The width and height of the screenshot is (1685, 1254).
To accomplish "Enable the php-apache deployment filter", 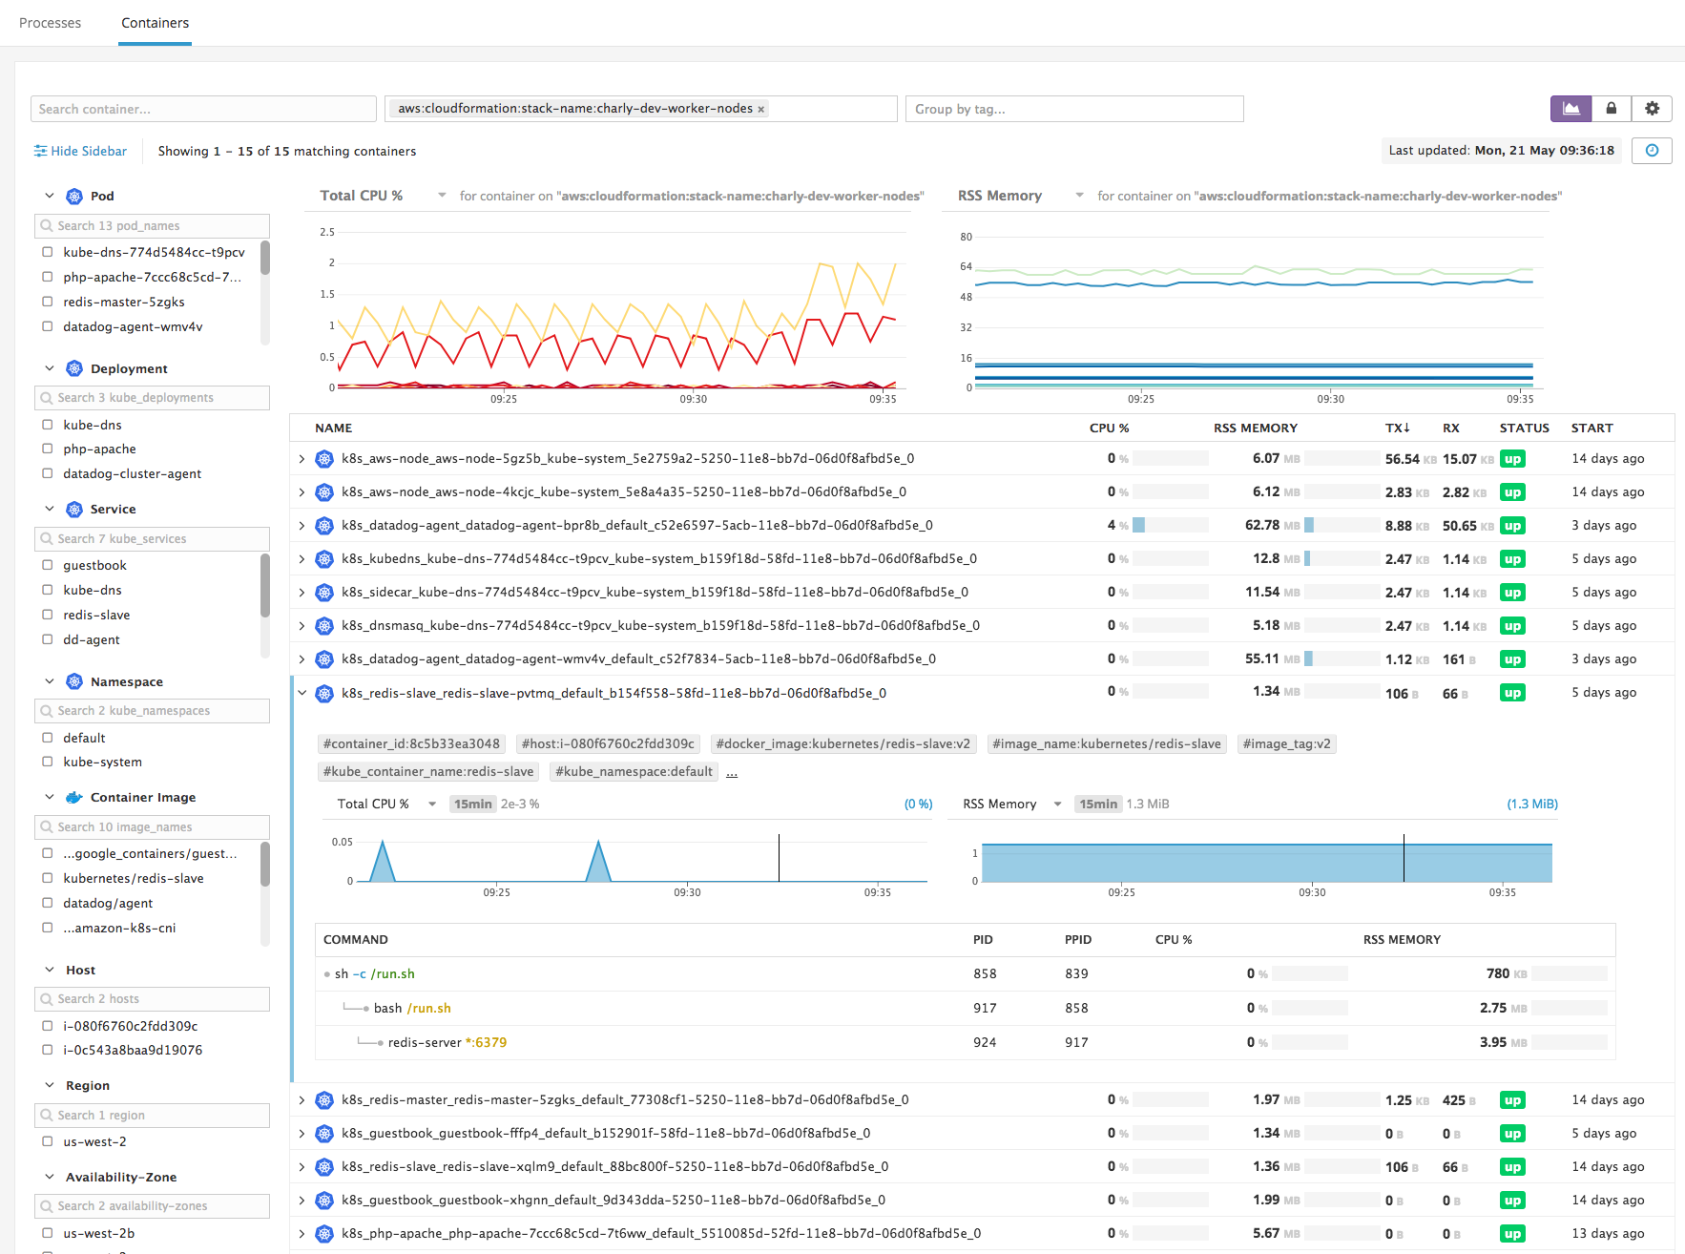I will tap(48, 449).
